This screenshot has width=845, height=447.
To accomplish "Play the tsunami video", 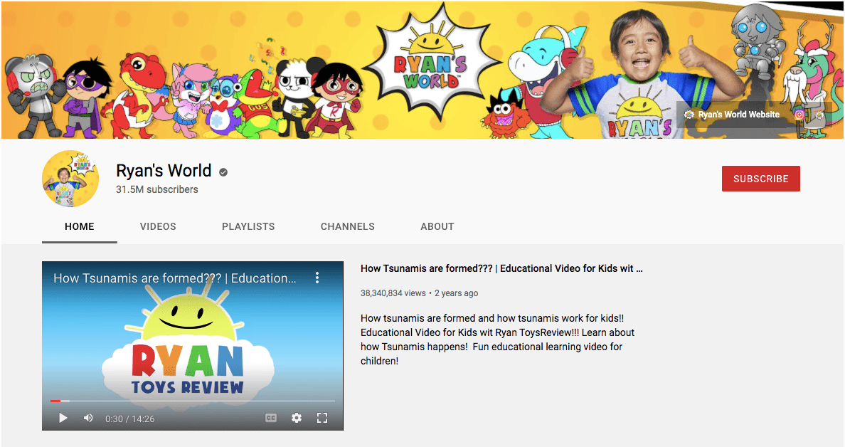I will (x=63, y=418).
